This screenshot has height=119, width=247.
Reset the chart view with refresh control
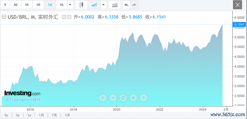(123, 98)
